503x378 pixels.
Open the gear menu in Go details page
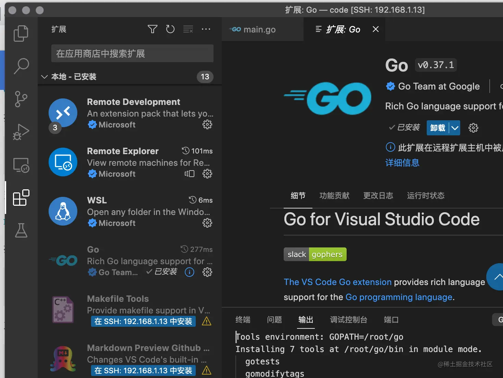(473, 128)
